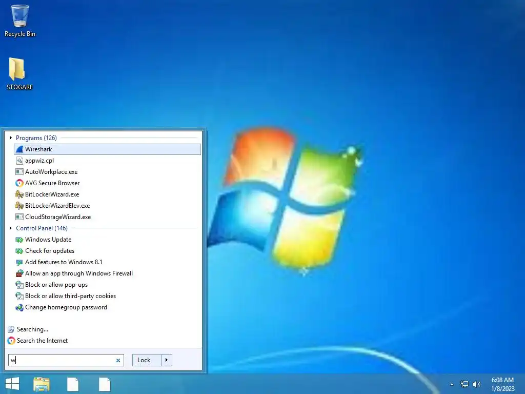This screenshot has width=525, height=394.
Task: Click Search the Internet link
Action: tap(42, 341)
